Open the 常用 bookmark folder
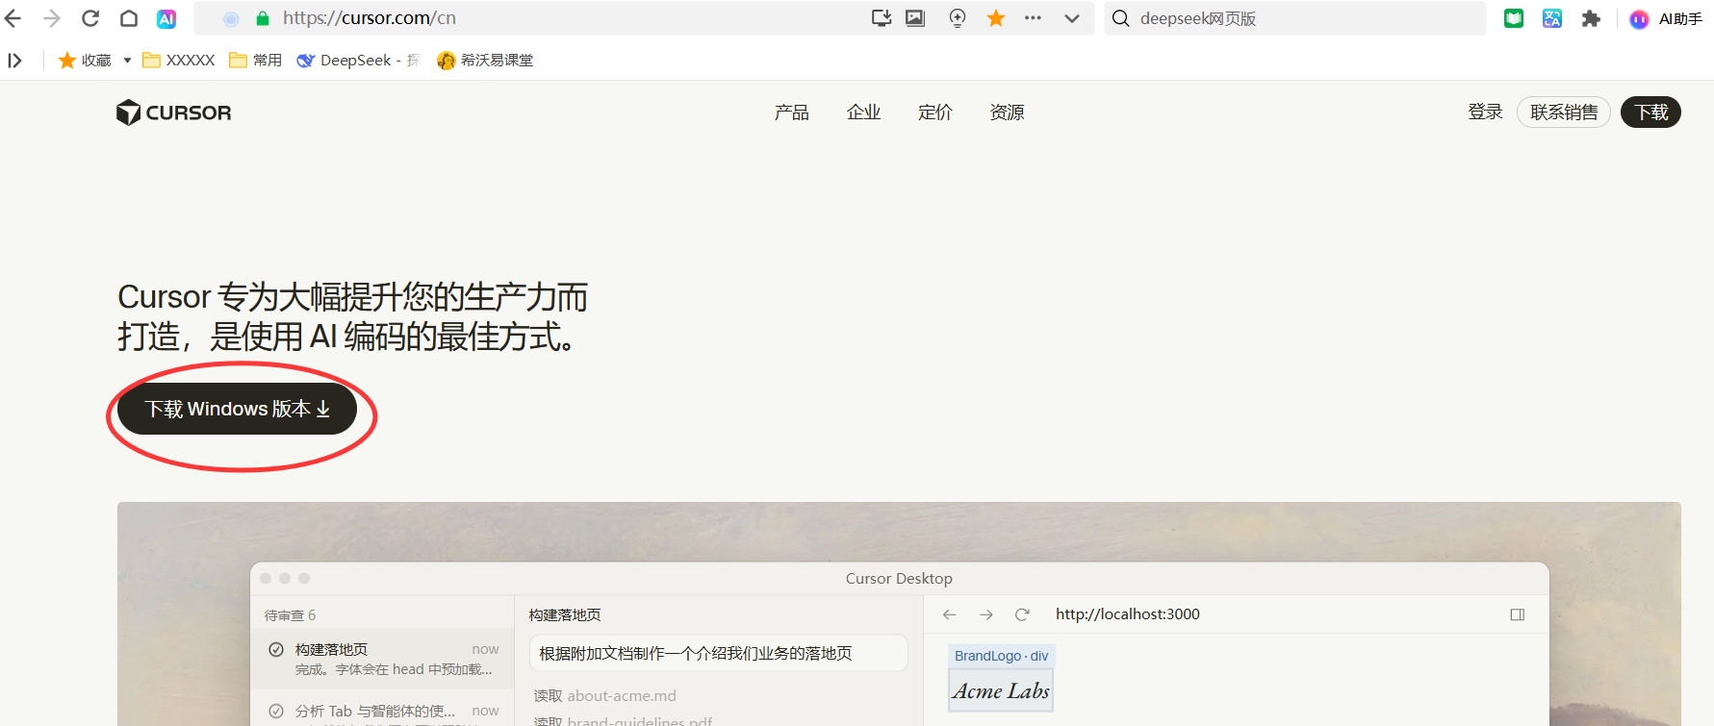The height and width of the screenshot is (726, 1714). point(255,61)
